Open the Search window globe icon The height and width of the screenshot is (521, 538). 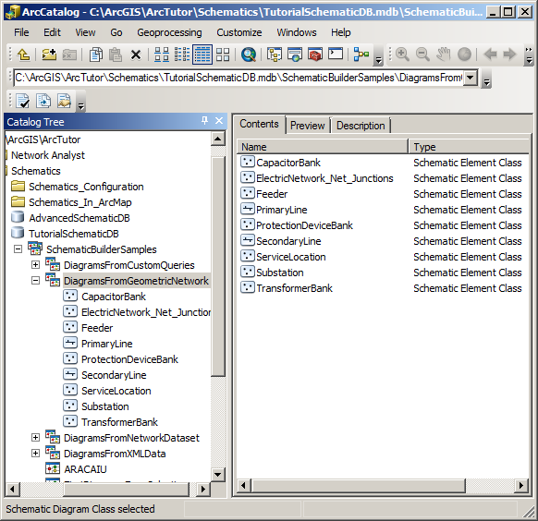tap(249, 55)
